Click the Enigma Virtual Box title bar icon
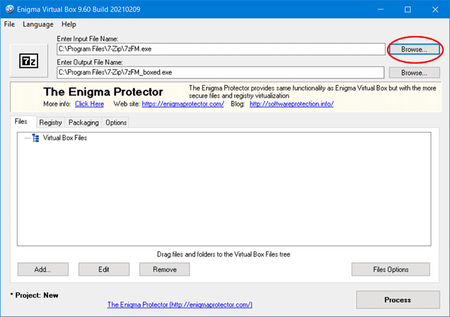The width and height of the screenshot is (450, 317). 9,9
